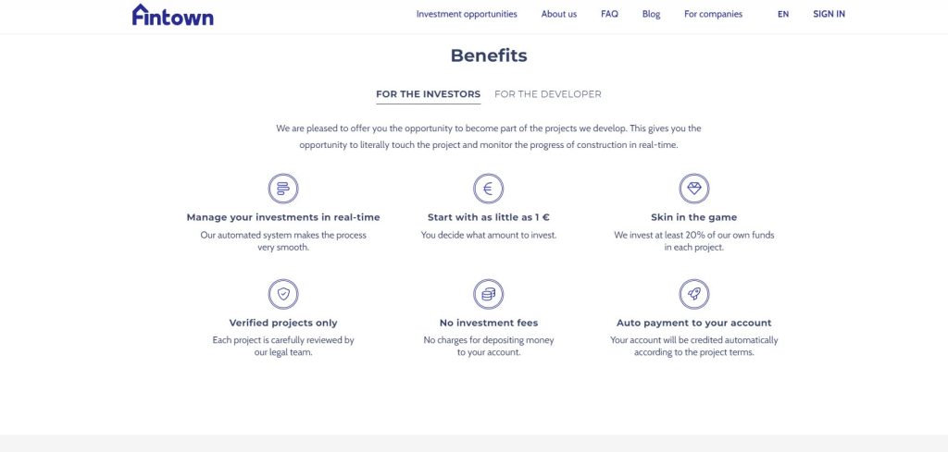Switch to For the Developer tab
948x452 pixels.
point(548,94)
